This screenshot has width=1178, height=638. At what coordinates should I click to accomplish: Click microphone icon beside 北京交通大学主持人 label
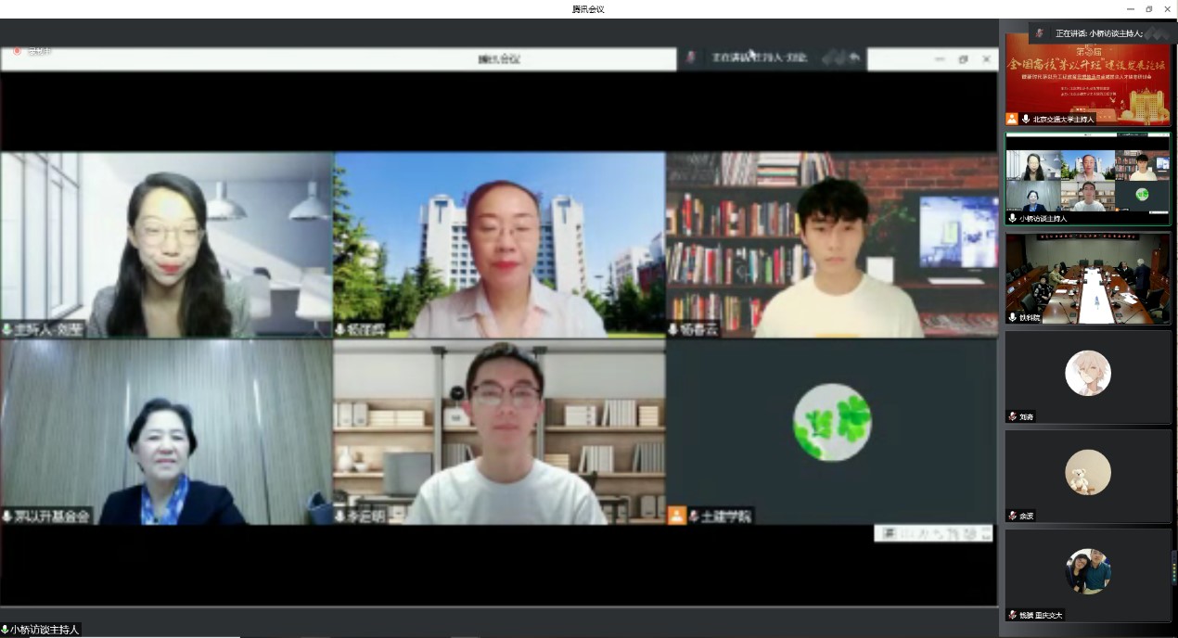pyautogui.click(x=1026, y=120)
